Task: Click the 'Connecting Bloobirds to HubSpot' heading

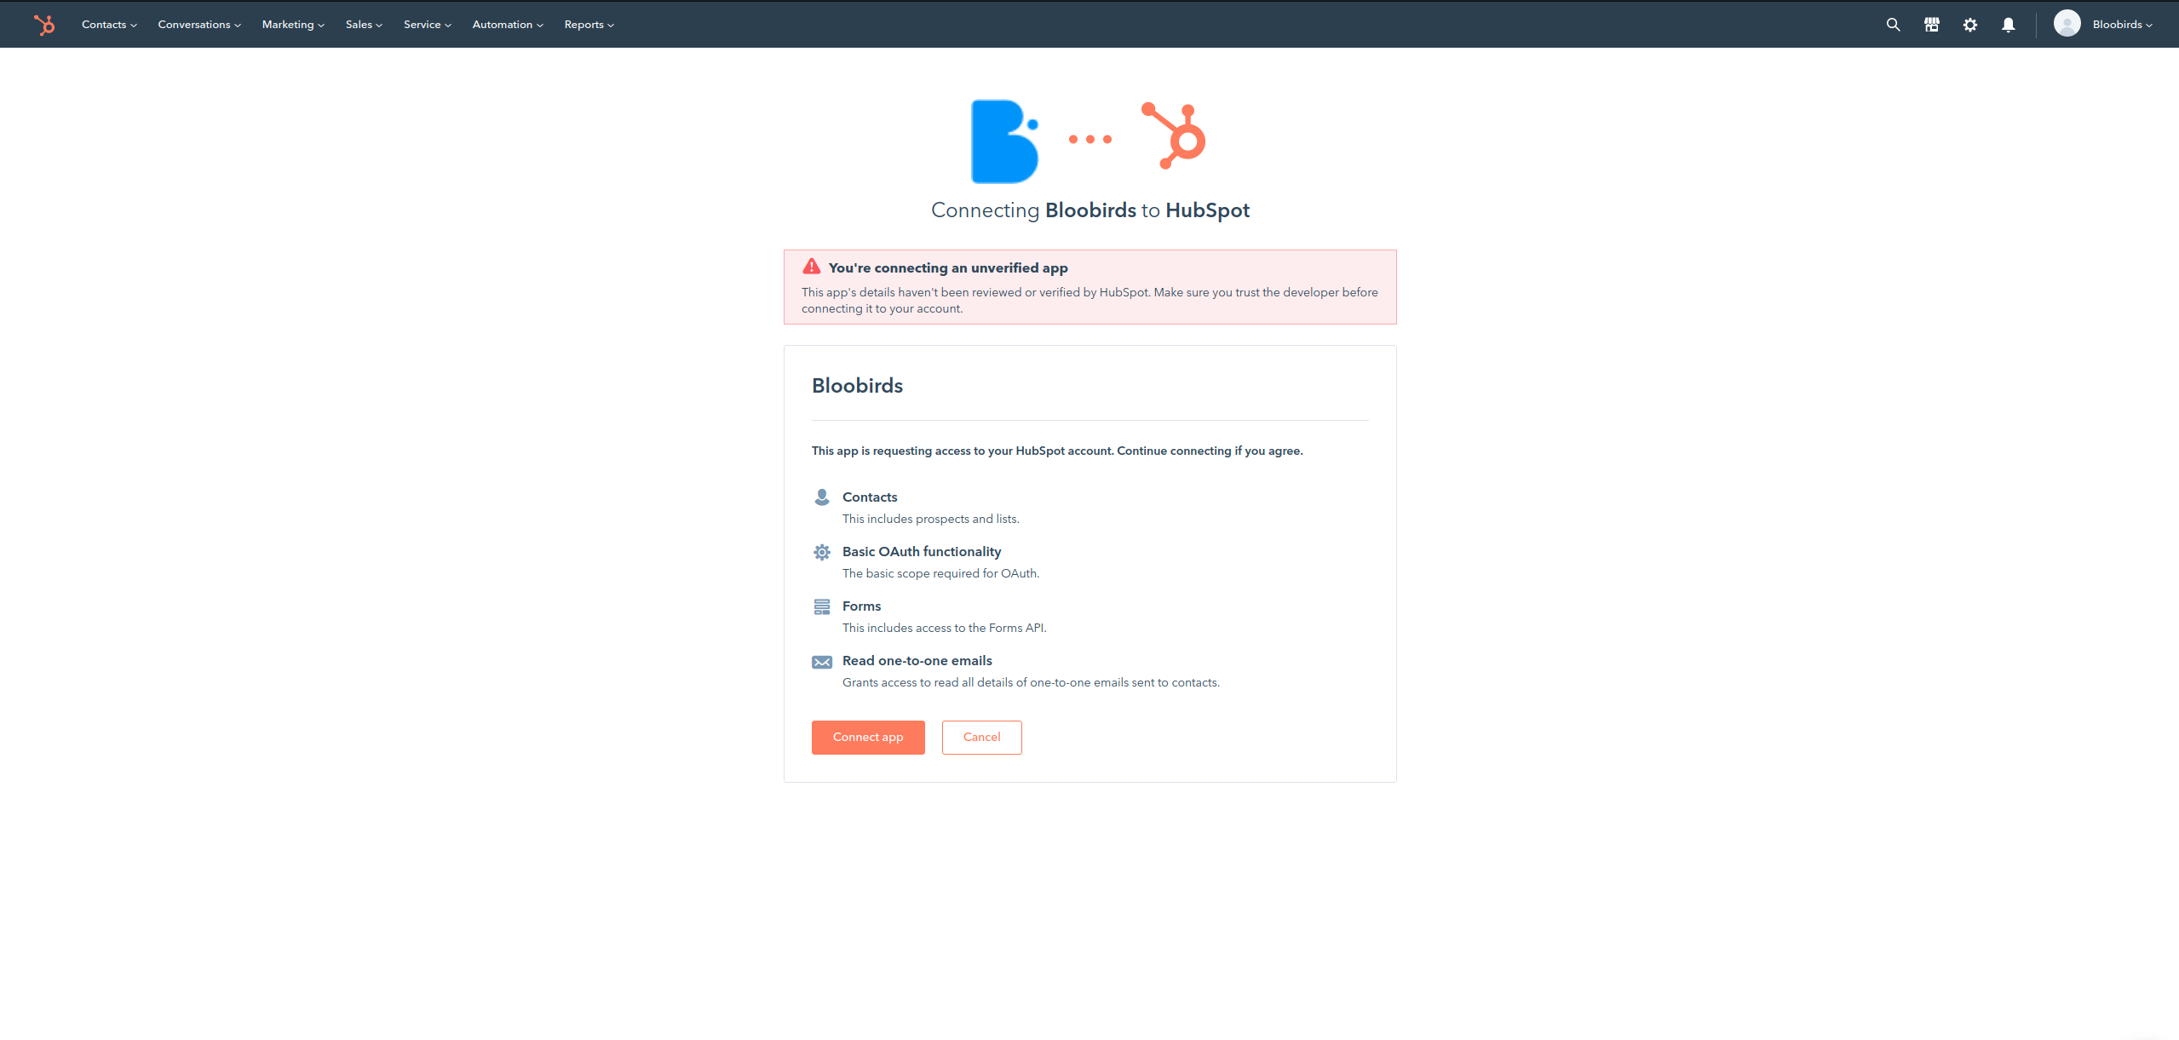Action: [1089, 210]
